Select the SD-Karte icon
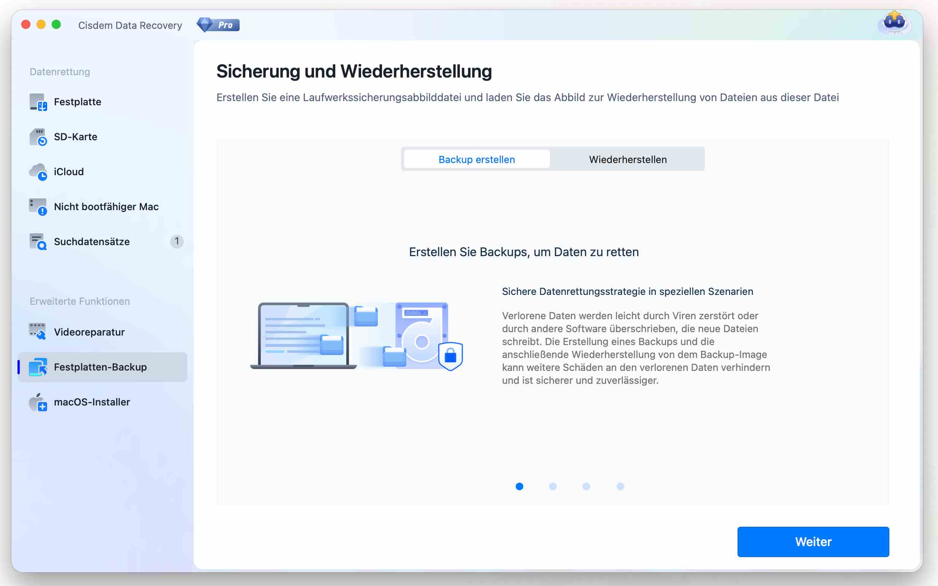 [x=38, y=137]
